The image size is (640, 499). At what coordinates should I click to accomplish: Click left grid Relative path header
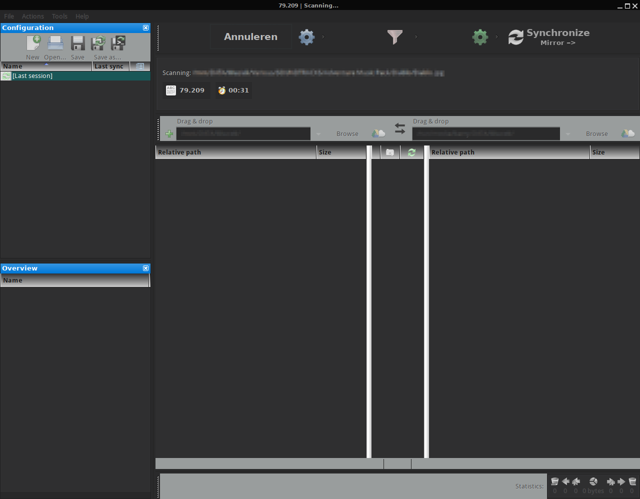[236, 152]
